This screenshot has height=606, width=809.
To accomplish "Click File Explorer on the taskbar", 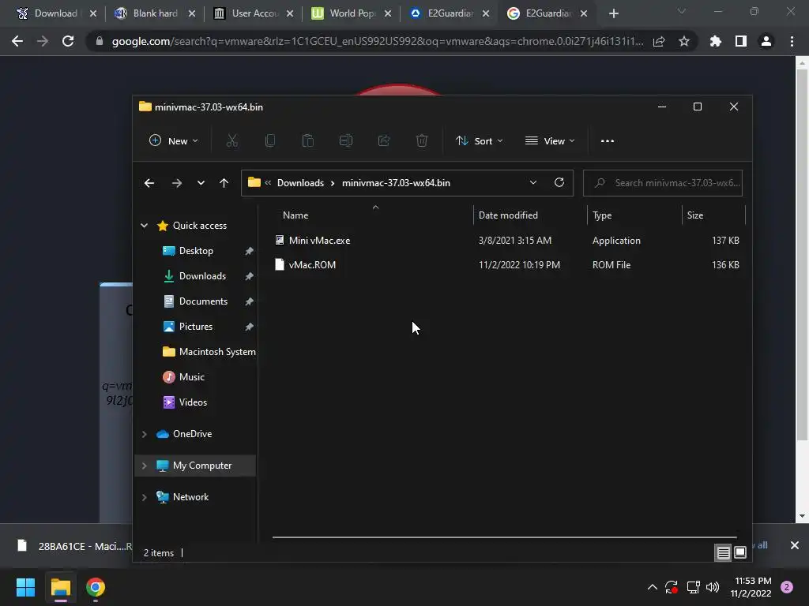I will pos(60,587).
